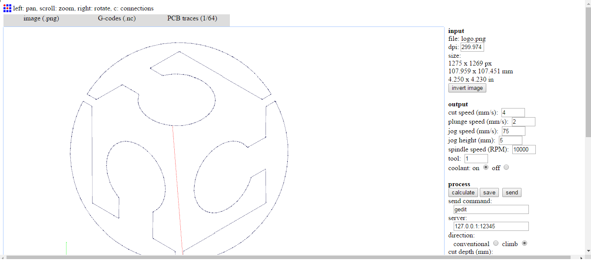Click the horizontal scrollbar right arrow
Image resolution: width=591 pixels, height=263 pixels.
coord(581,257)
